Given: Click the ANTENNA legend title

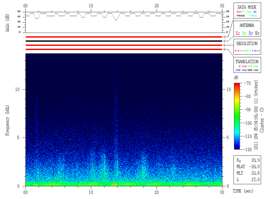Looking at the screenshot, I should (x=247, y=25).
